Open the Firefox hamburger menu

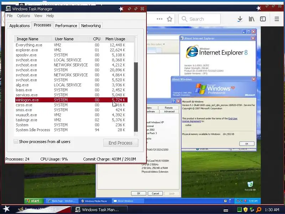coord(277,19)
